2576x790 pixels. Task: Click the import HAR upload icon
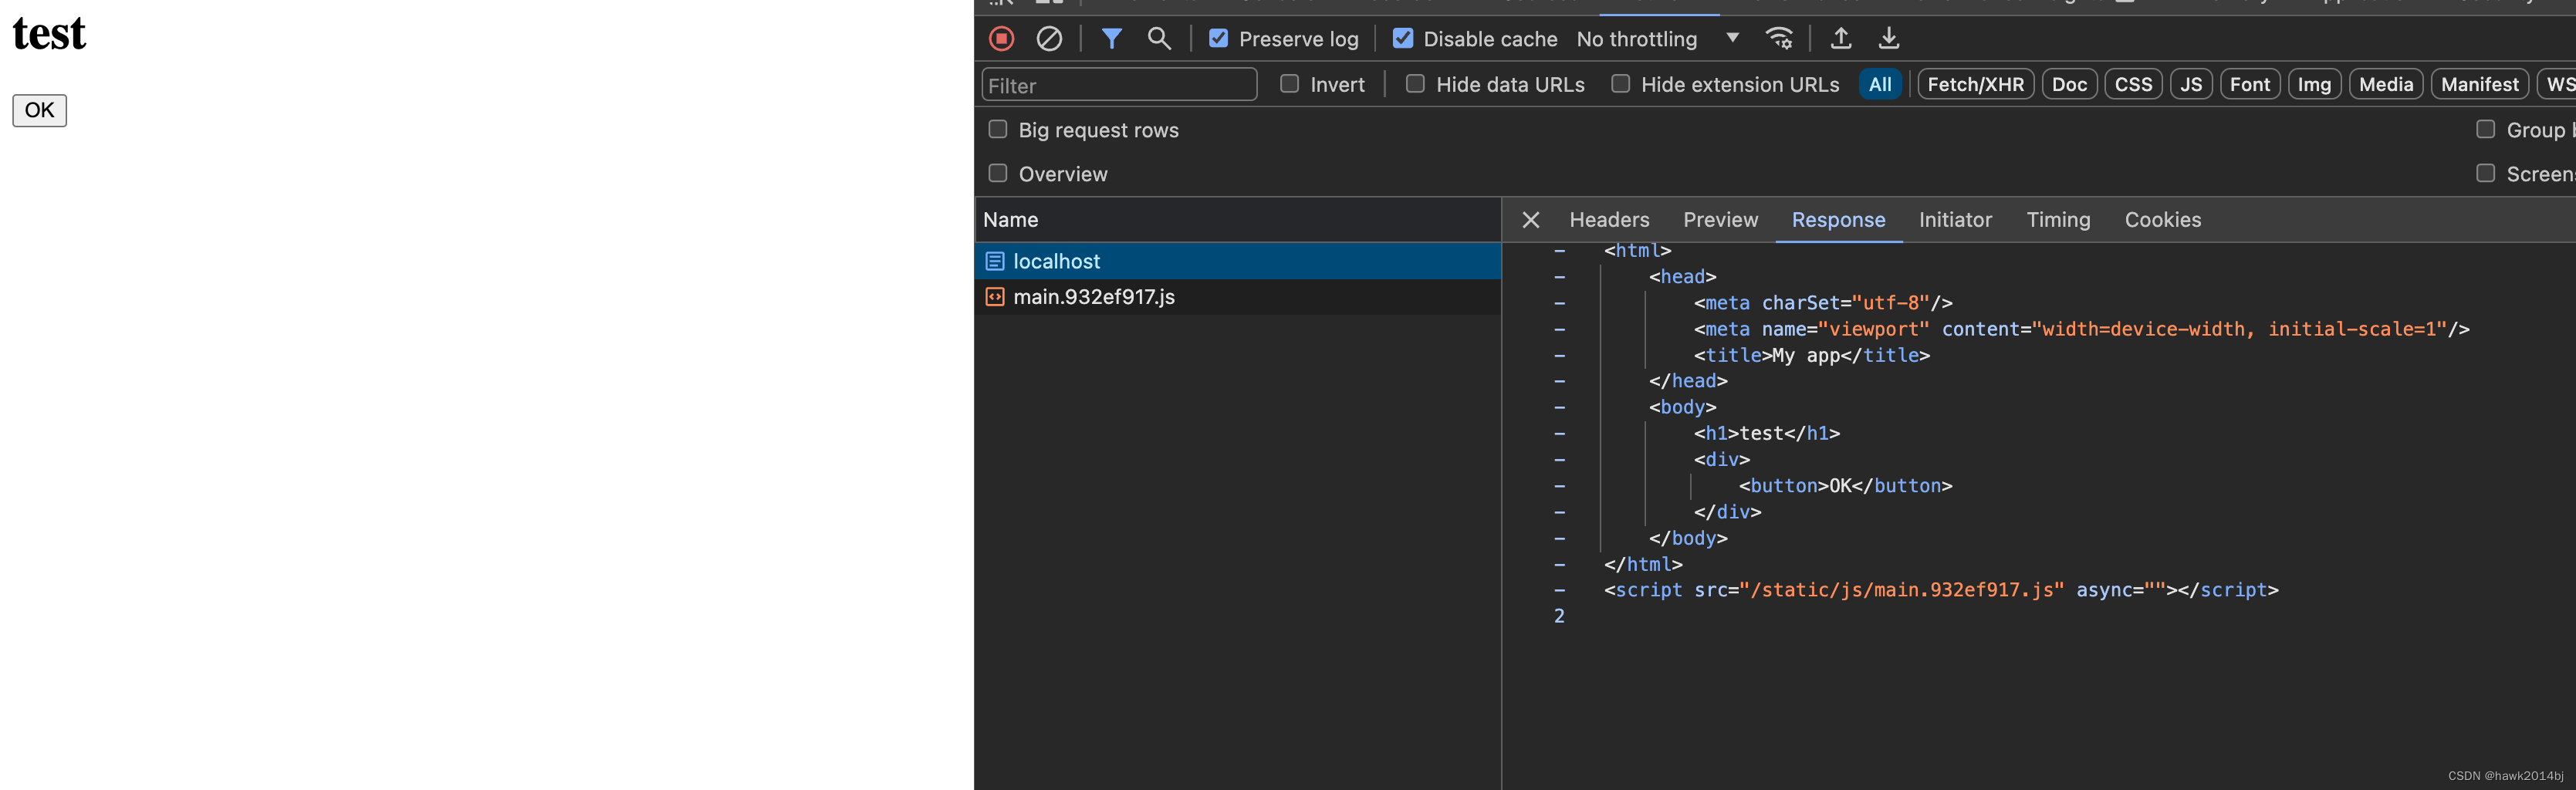point(1841,39)
